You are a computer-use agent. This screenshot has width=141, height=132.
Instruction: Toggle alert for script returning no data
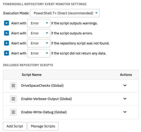[7, 53]
